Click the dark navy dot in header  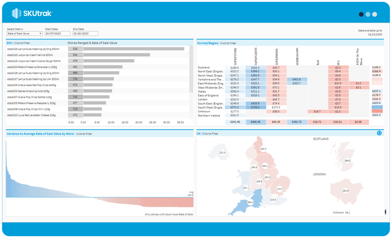pos(361,14)
